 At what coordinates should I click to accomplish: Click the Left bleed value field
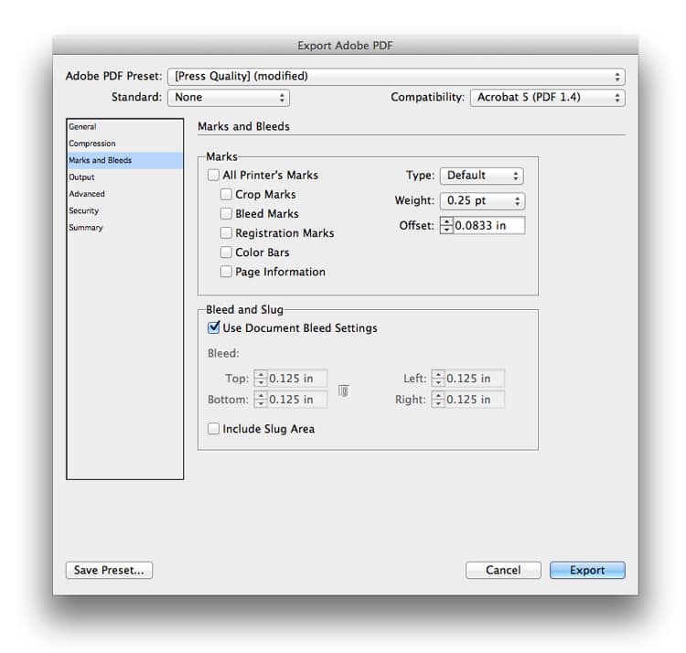point(474,379)
